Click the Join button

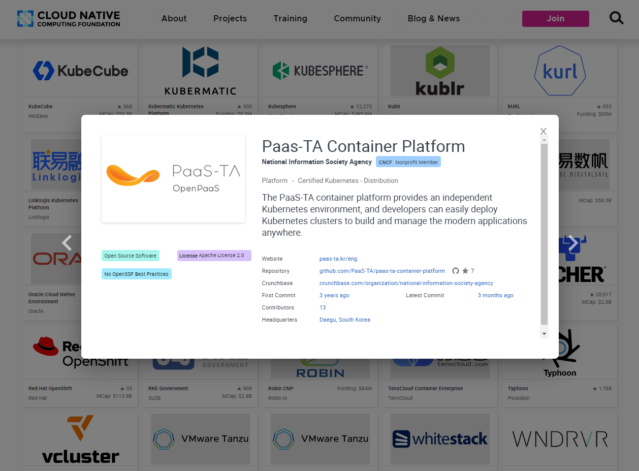click(555, 18)
